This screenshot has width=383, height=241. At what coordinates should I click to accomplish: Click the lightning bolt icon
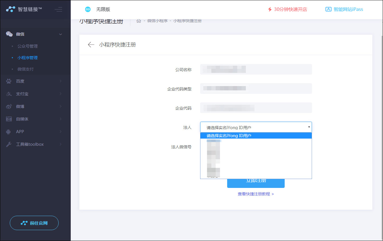coord(270,9)
